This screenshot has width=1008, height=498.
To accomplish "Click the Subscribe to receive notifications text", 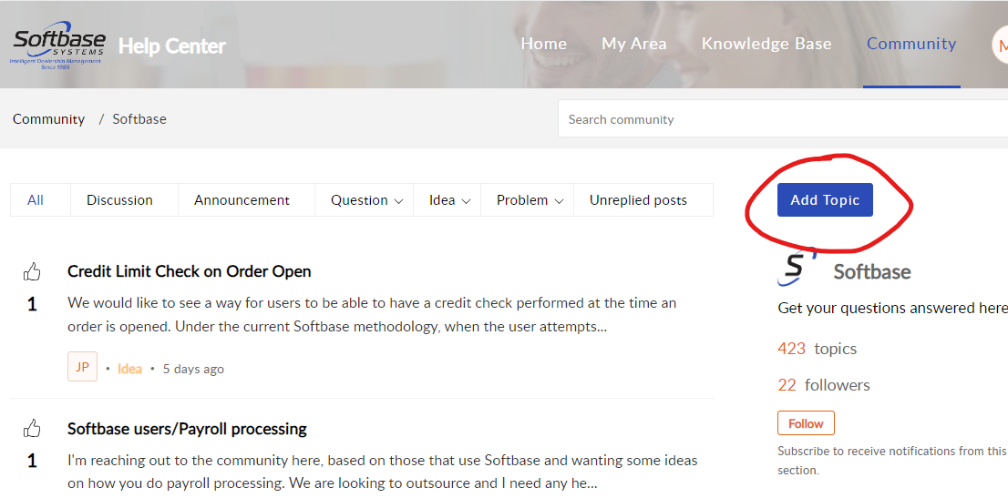I will pyautogui.click(x=891, y=461).
